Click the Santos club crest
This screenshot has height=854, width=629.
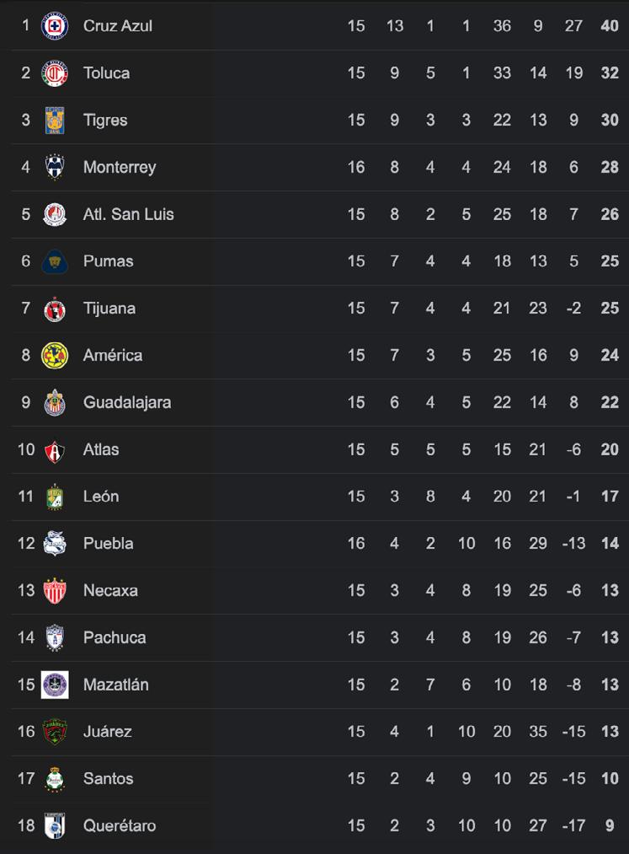click(x=55, y=779)
